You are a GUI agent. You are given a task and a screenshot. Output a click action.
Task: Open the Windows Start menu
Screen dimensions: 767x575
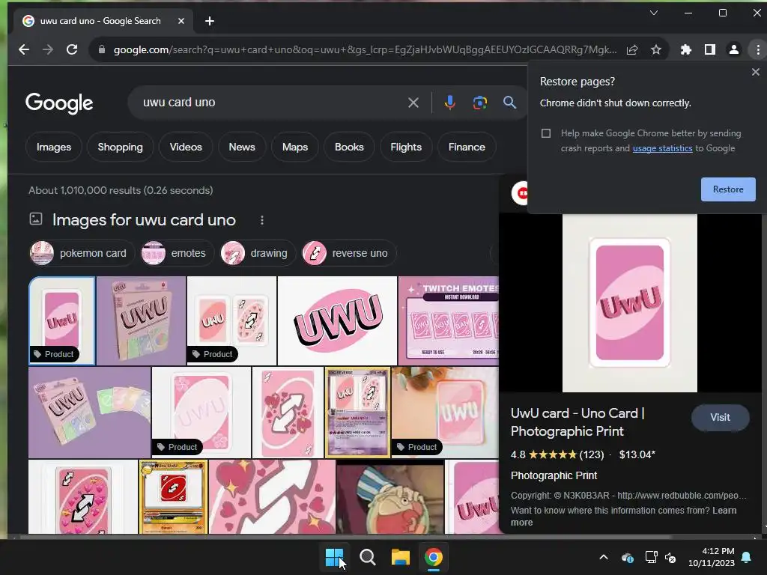pos(335,557)
